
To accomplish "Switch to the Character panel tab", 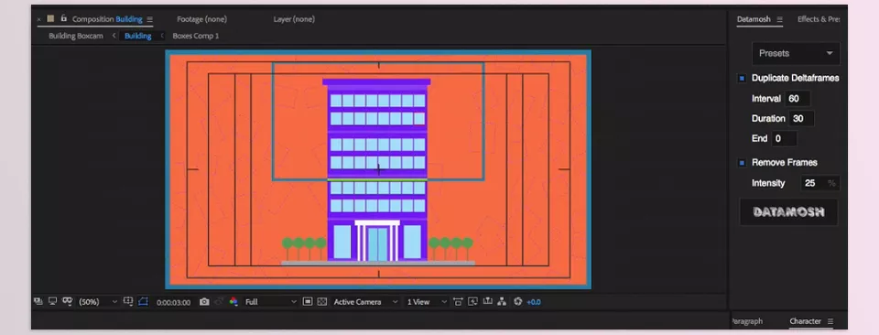I will (x=805, y=321).
